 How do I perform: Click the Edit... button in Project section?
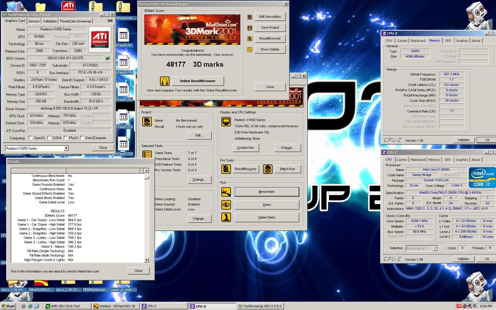point(200,135)
